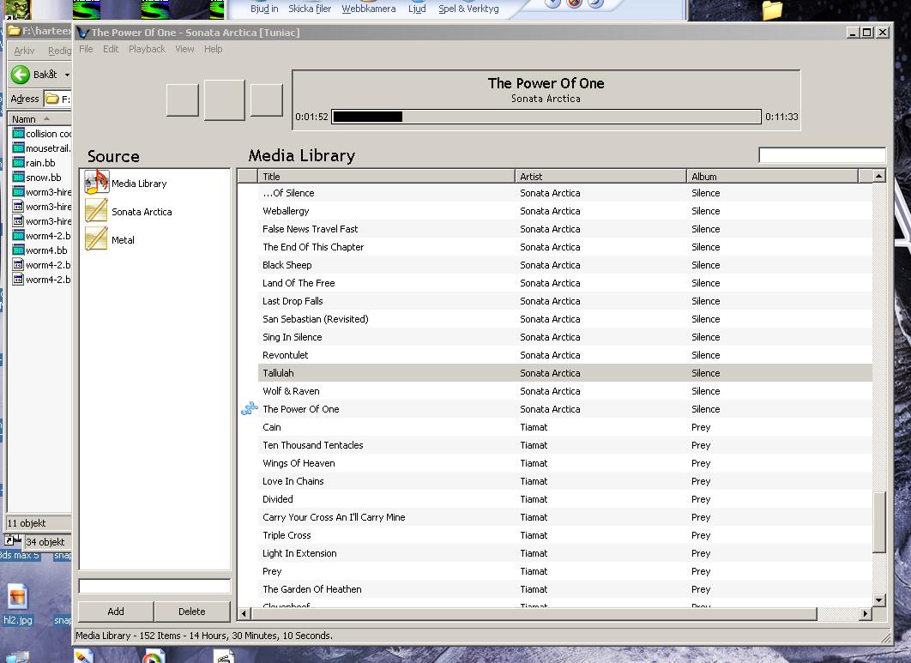Click the large middle playback button
The height and width of the screenshot is (663, 911).
224,100
